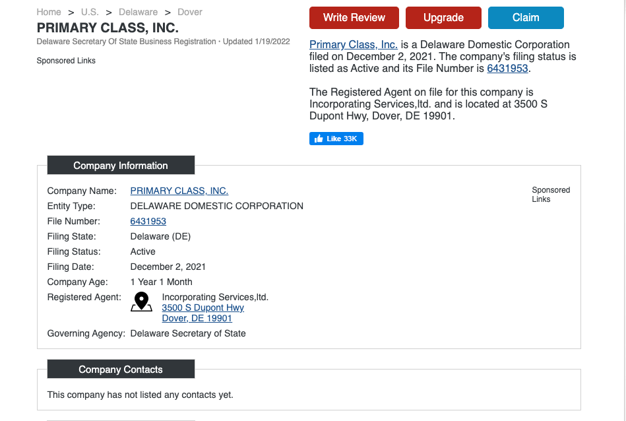The image size is (626, 421).
Task: Click the Sponsored Links label in Company Information
Action: (x=551, y=195)
